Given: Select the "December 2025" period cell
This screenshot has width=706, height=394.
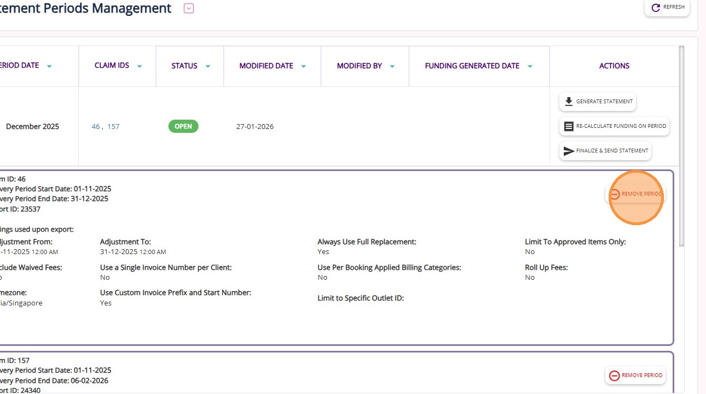Looking at the screenshot, I should pos(32,127).
